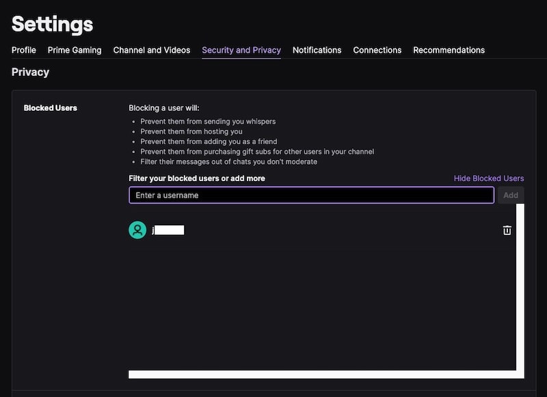This screenshot has width=547, height=397.
Task: Click the Hide Blocked Users link
Action: pyautogui.click(x=489, y=178)
